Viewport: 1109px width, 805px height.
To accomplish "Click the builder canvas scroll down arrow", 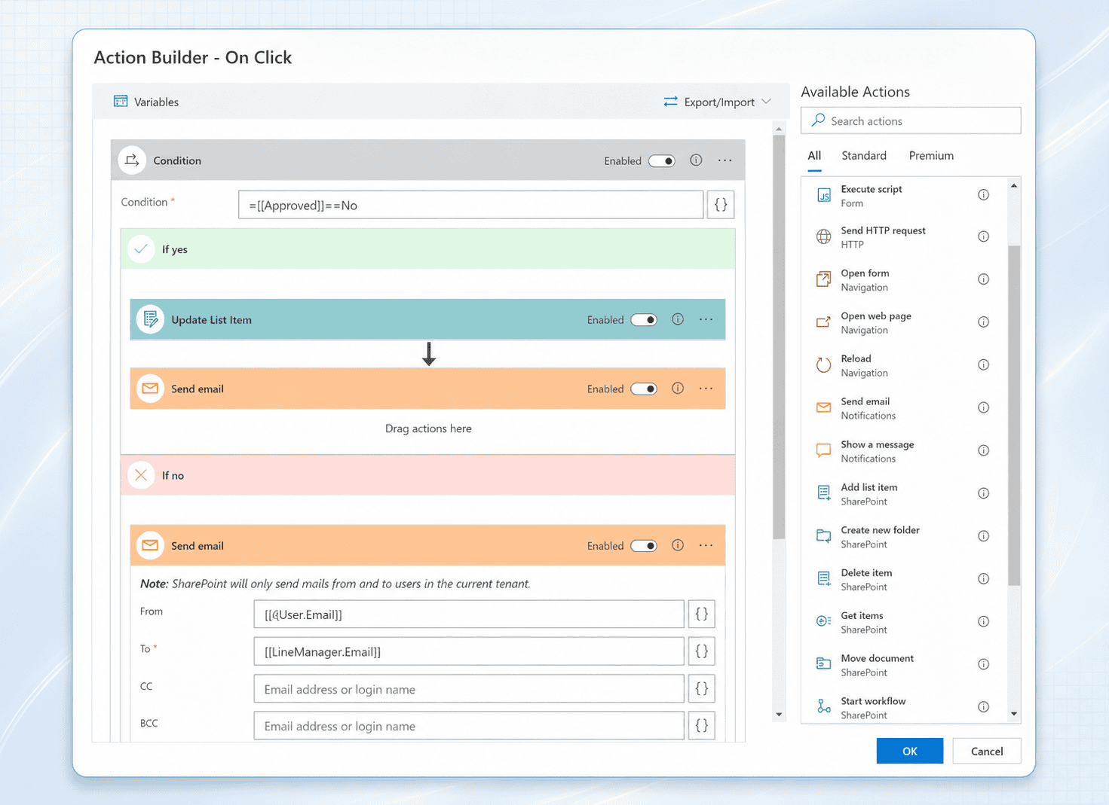I will pos(779,715).
